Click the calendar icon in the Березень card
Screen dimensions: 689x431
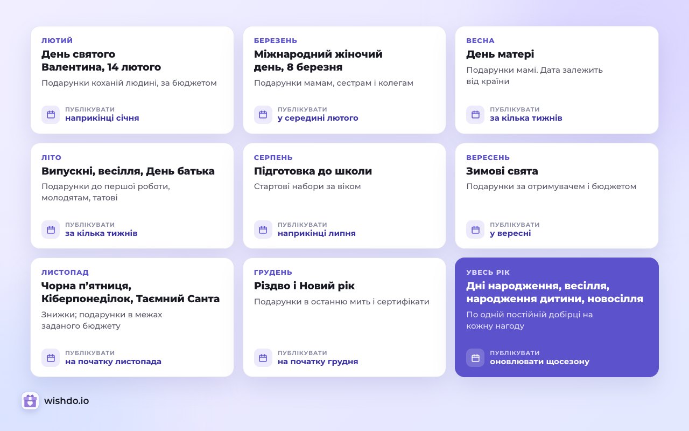pyautogui.click(x=263, y=114)
